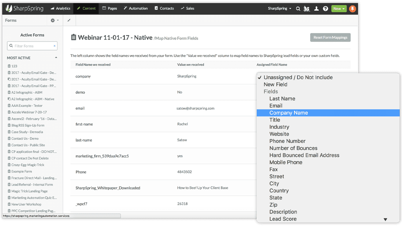
Task: Click the dropdown list scroll-down arrow
Action: 385,219
